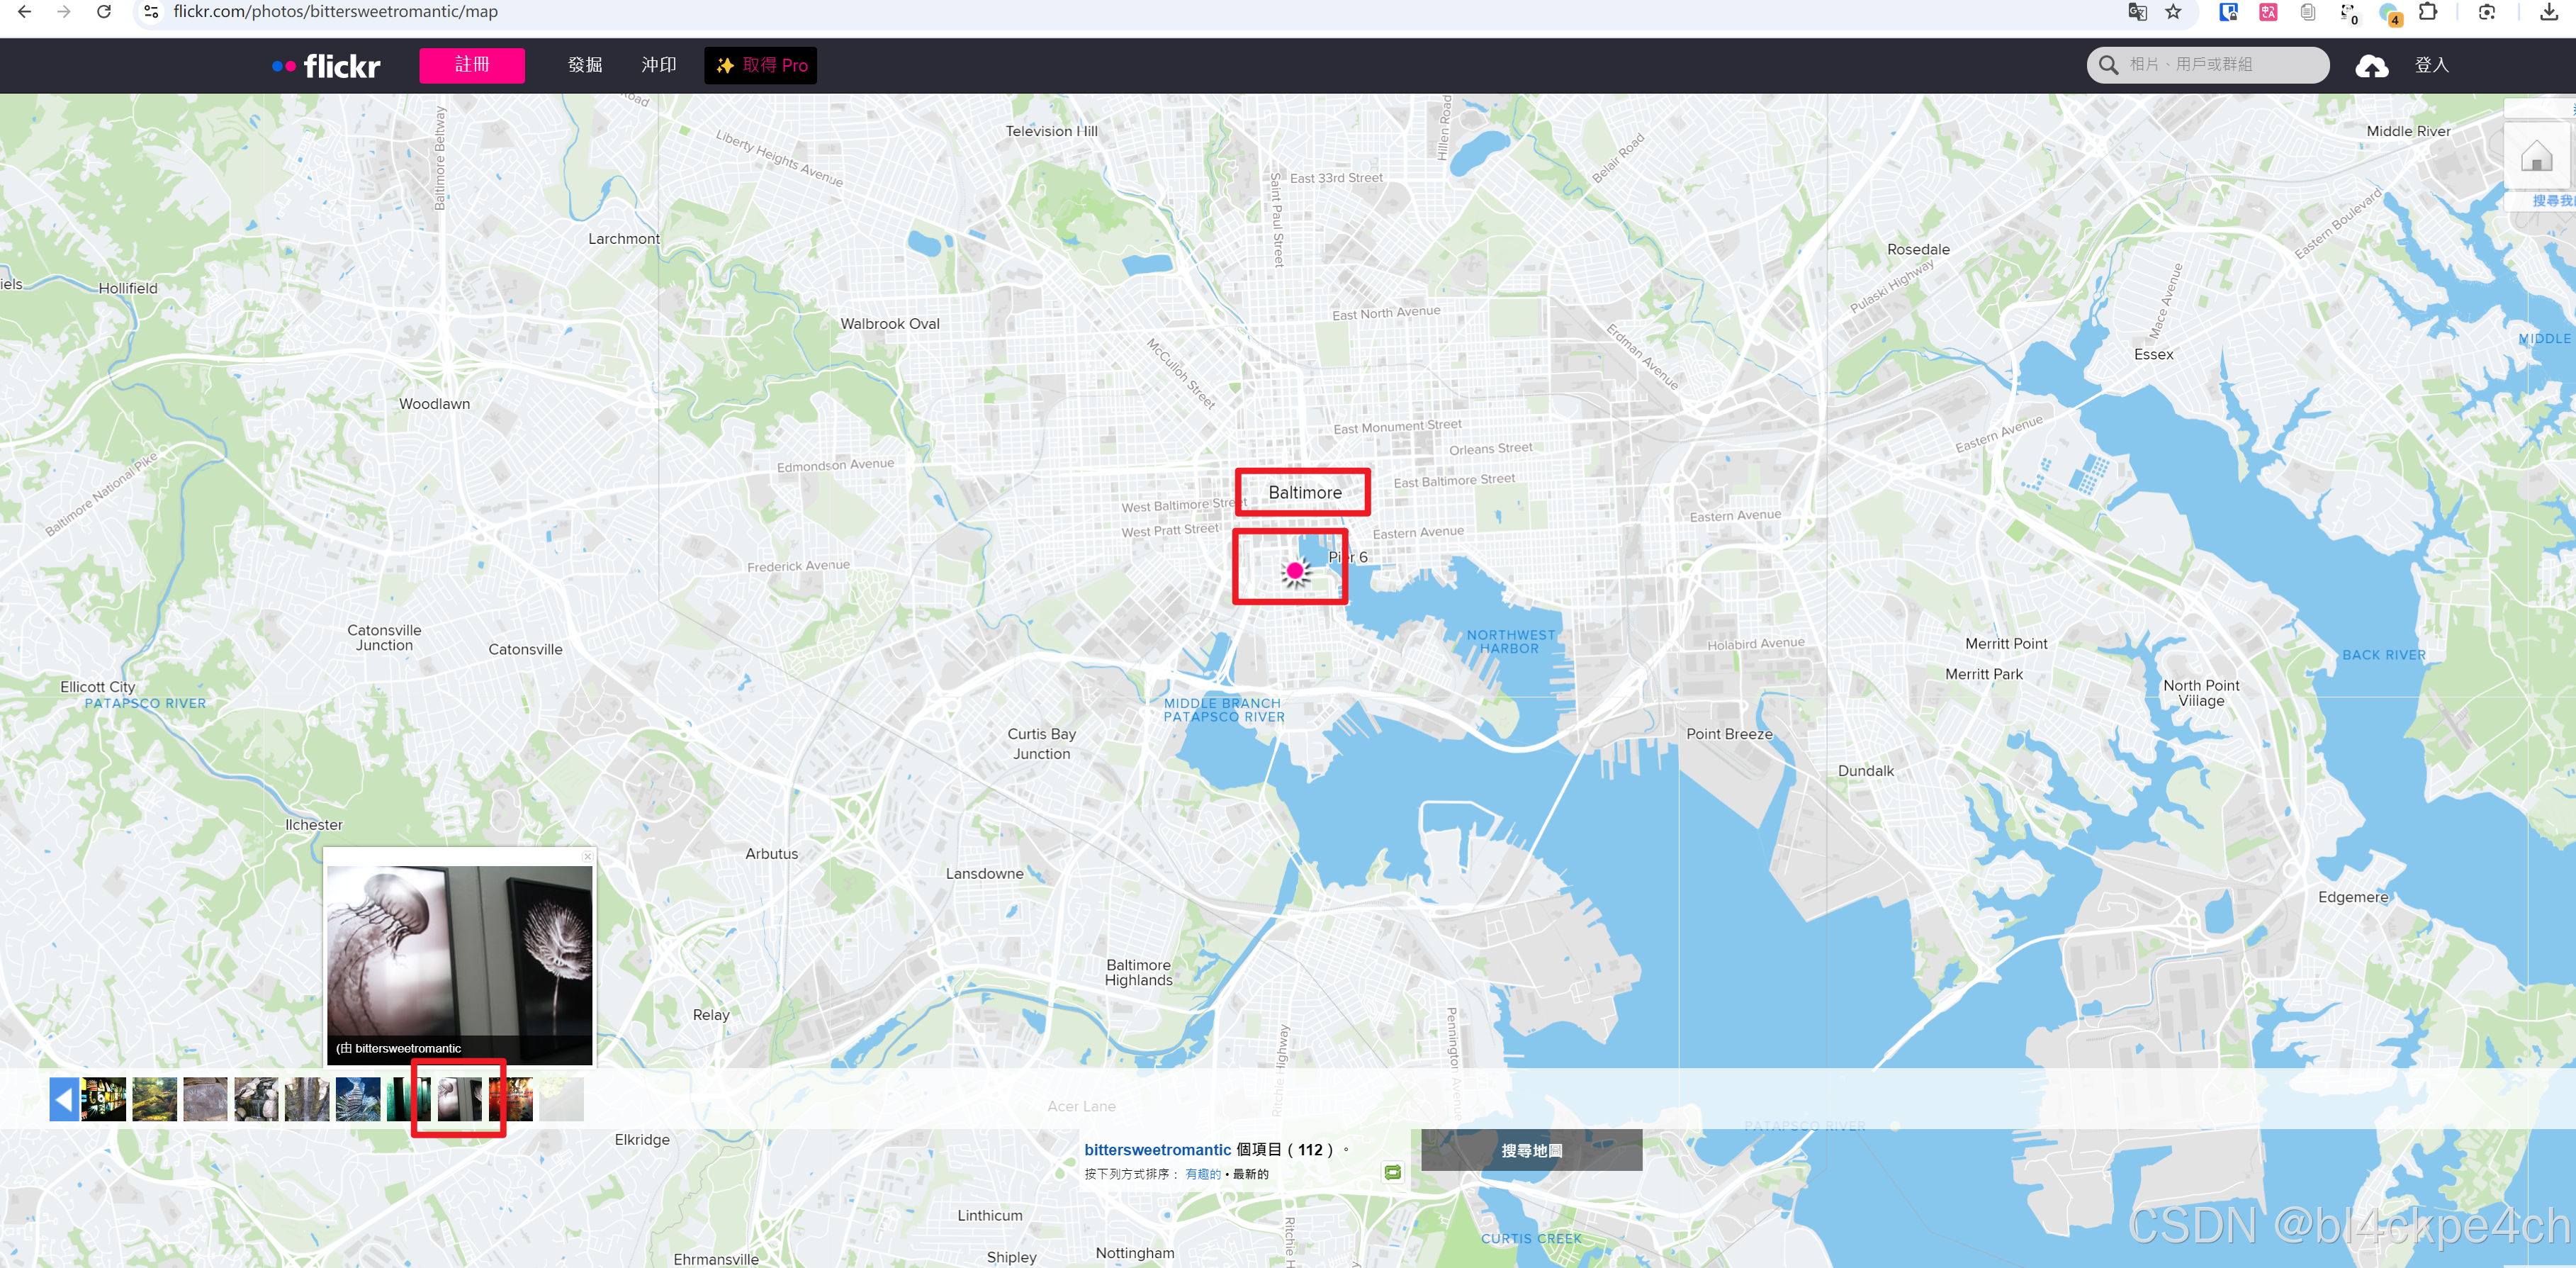This screenshot has height=1268, width=2576.
Task: Click the pink photo marker on map
Action: [x=1295, y=571]
